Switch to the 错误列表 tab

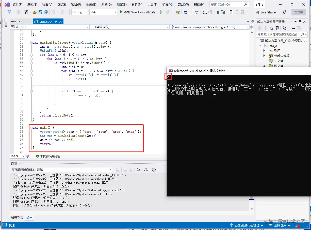tap(17, 218)
